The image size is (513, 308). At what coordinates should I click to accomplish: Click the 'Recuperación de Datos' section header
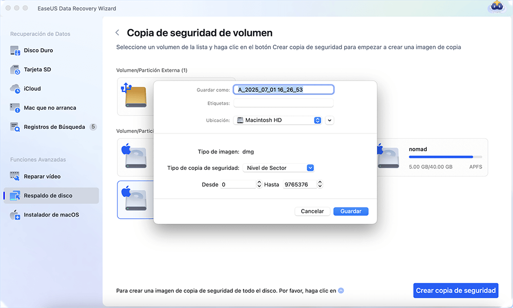pos(40,34)
